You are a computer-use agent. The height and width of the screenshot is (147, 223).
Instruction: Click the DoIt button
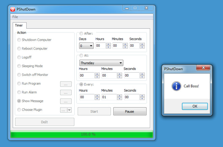(x=45, y=122)
